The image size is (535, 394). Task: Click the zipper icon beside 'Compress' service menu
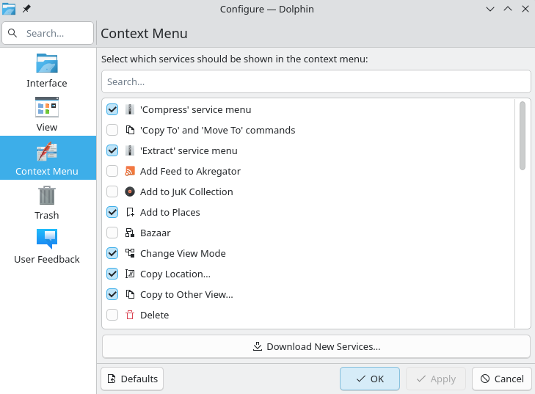130,109
